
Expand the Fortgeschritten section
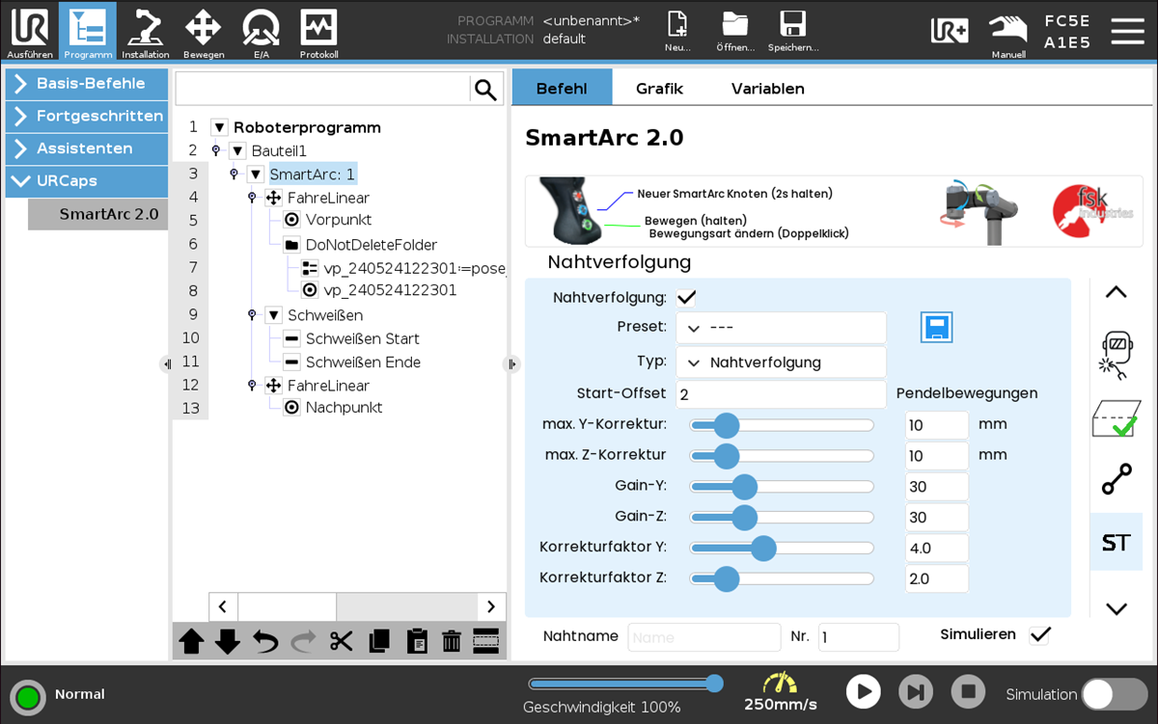[87, 117]
